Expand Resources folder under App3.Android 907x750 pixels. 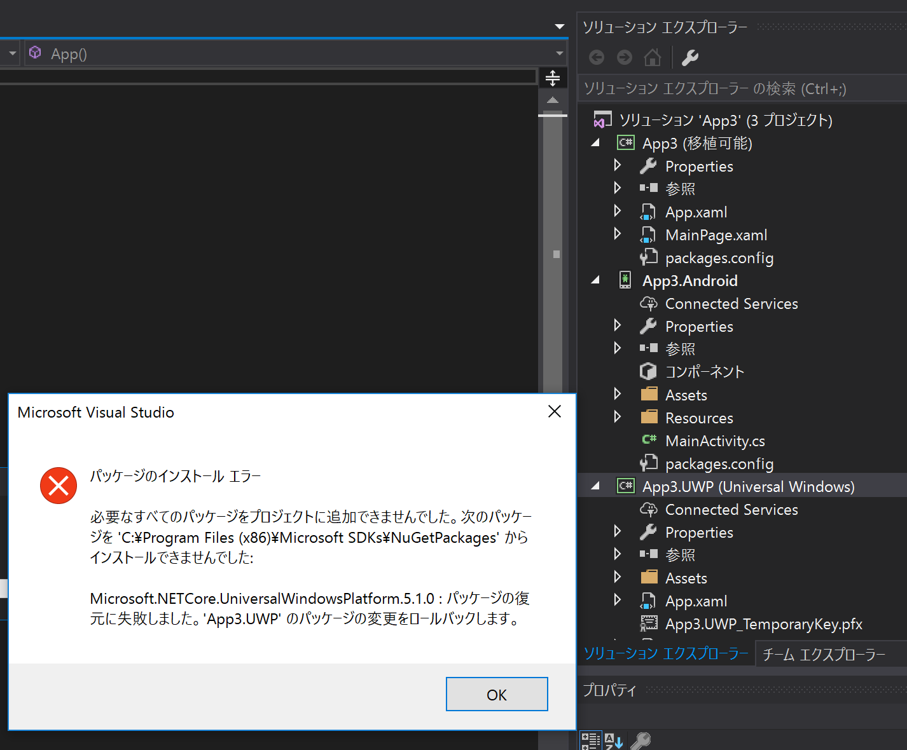point(618,416)
